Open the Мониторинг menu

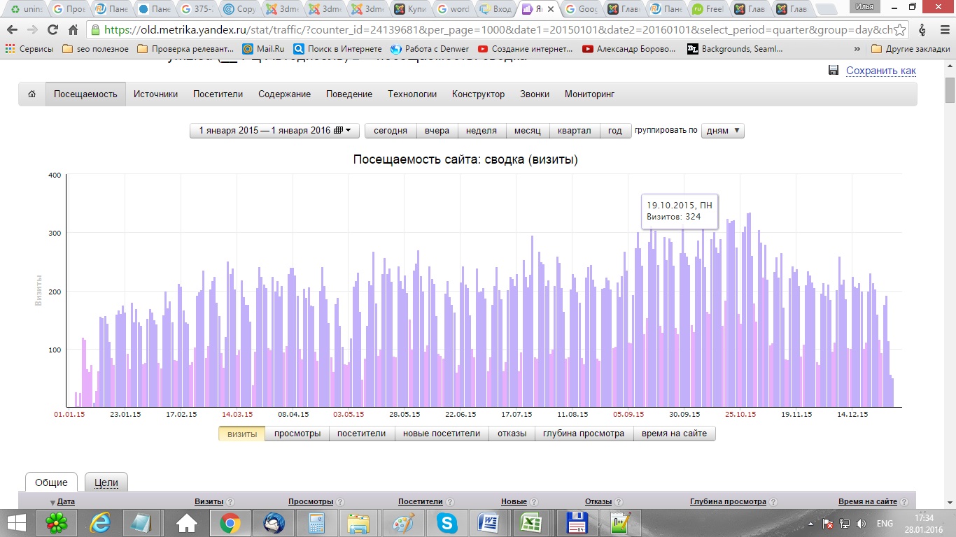click(589, 94)
